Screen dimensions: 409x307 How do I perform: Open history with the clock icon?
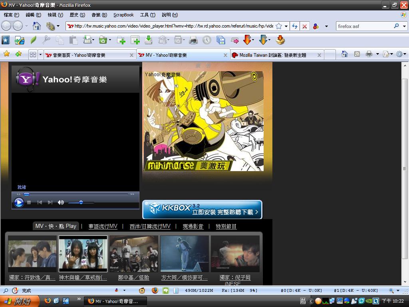207,40
